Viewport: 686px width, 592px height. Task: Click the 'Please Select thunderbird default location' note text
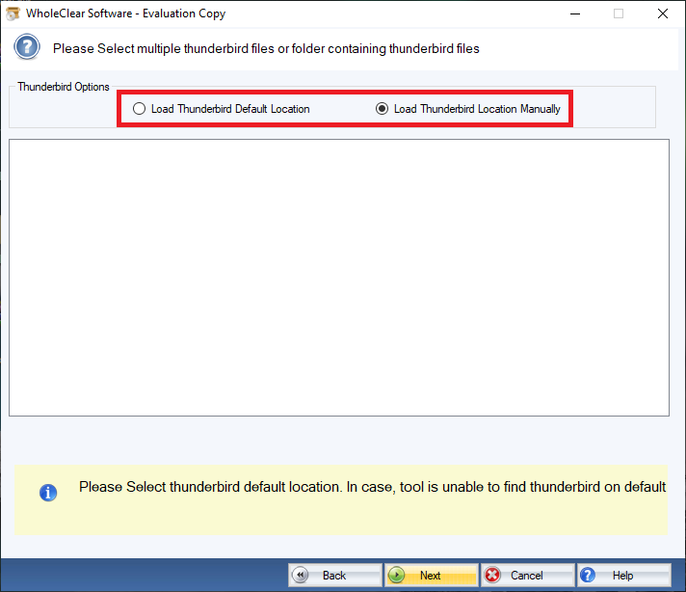coord(372,487)
